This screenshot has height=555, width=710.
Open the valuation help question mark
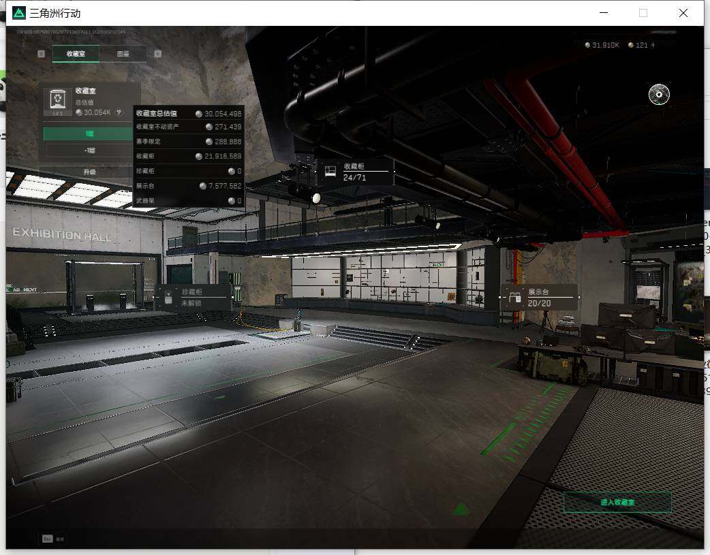tap(119, 113)
